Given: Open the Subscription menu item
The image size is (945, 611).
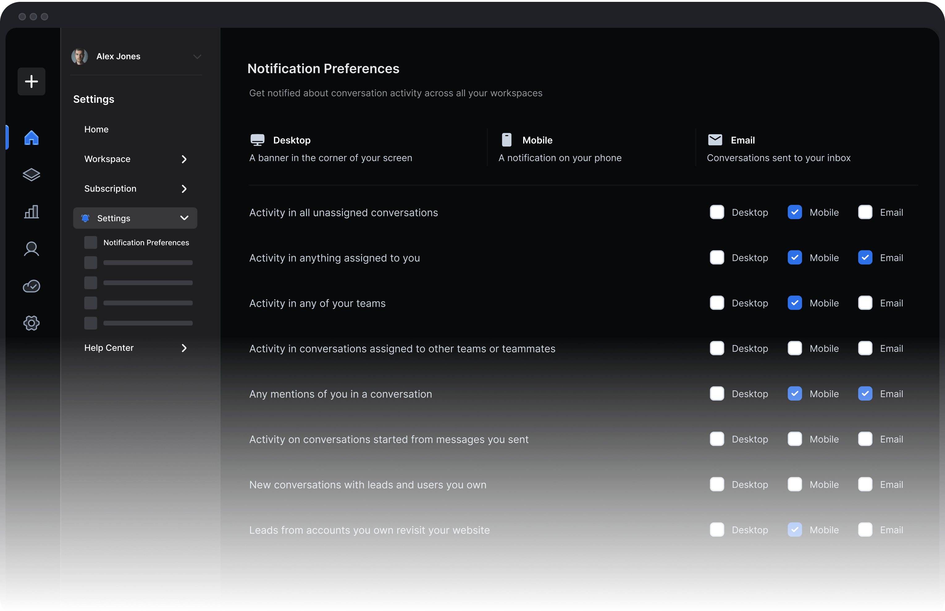Looking at the screenshot, I should tap(110, 189).
